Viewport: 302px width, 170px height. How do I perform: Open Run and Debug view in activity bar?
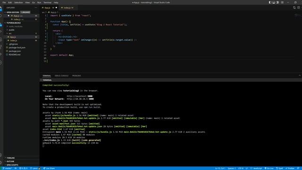click(x=1, y=32)
